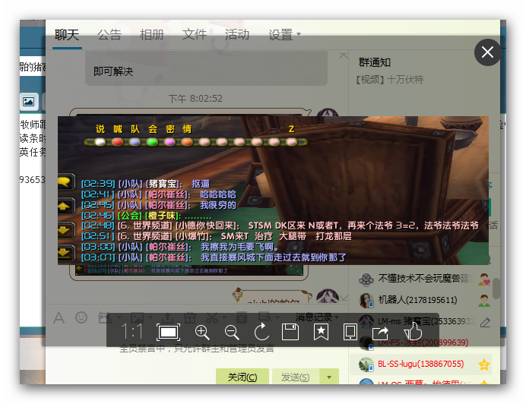Select member BL-SS-lugu in list
The width and height of the screenshot is (526, 404).
[x=420, y=365]
